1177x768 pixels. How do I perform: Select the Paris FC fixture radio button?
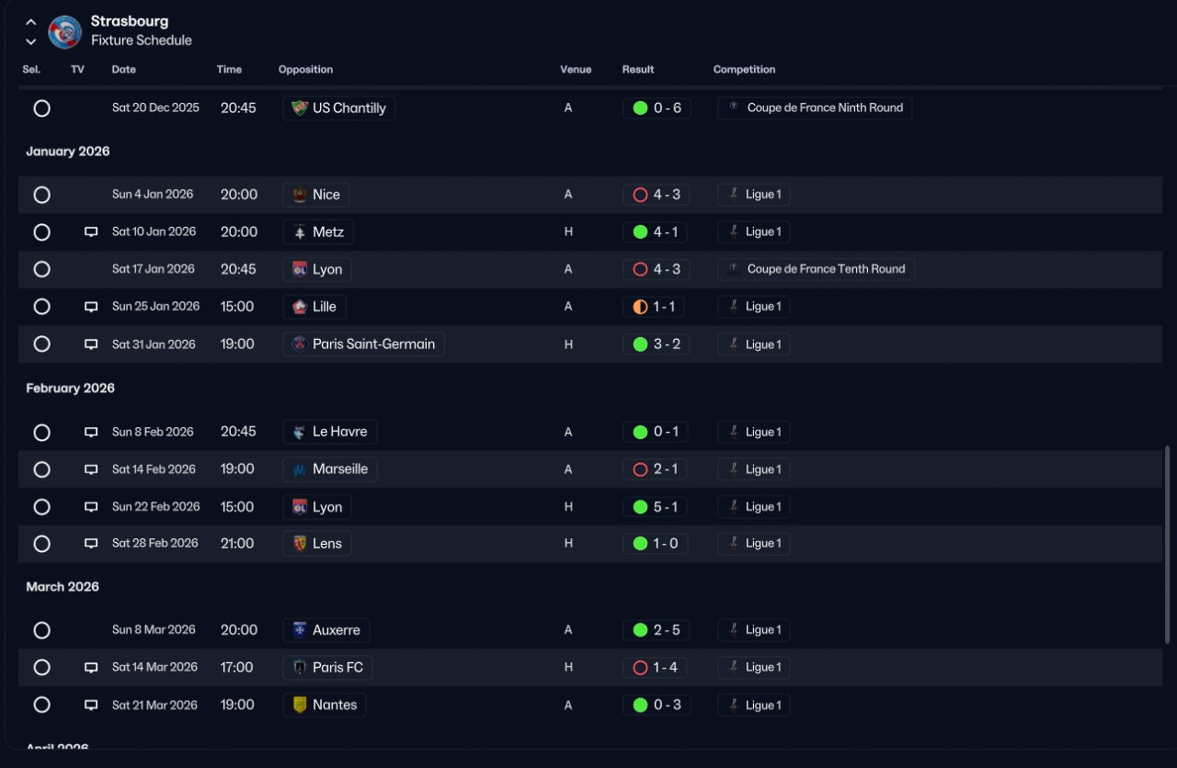[41, 668]
